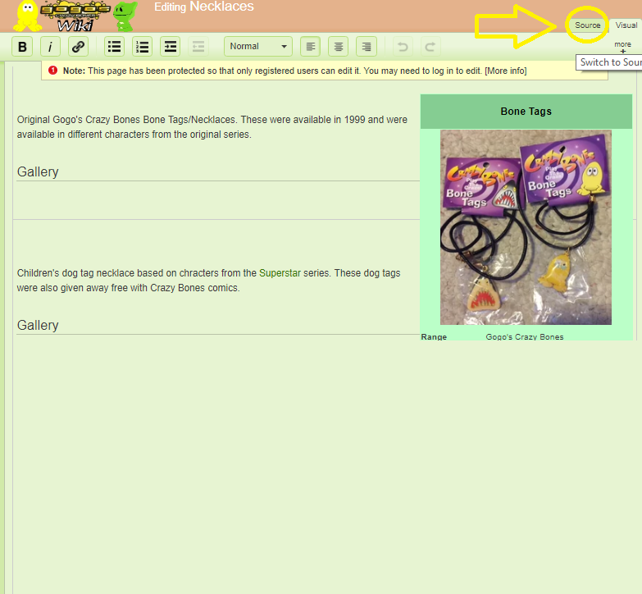Center align the text

pyautogui.click(x=338, y=46)
